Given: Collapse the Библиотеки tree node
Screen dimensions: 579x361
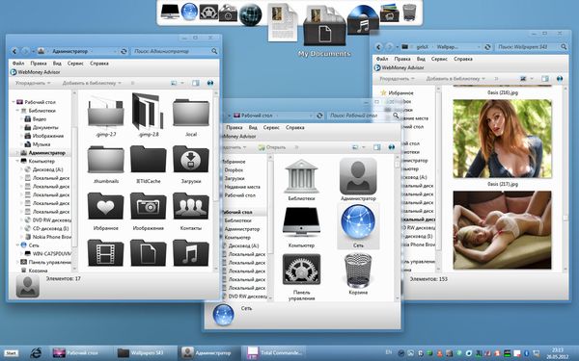Looking at the screenshot, I should [x=17, y=111].
